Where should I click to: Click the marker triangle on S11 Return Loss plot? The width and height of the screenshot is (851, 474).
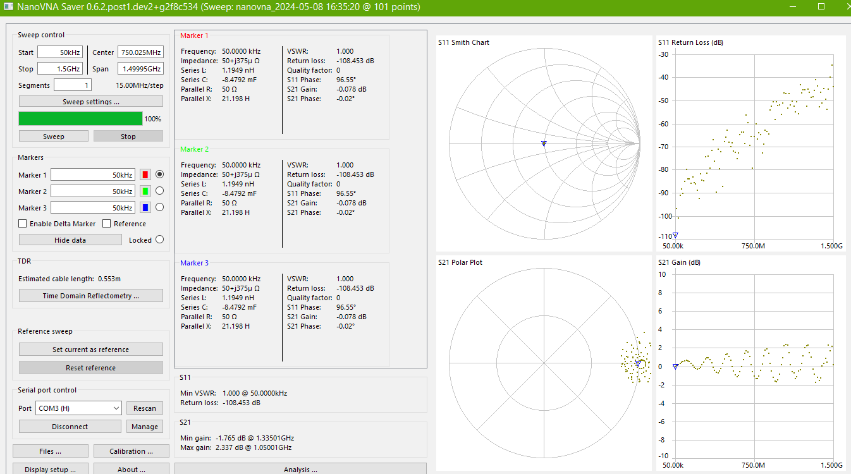[x=675, y=235]
